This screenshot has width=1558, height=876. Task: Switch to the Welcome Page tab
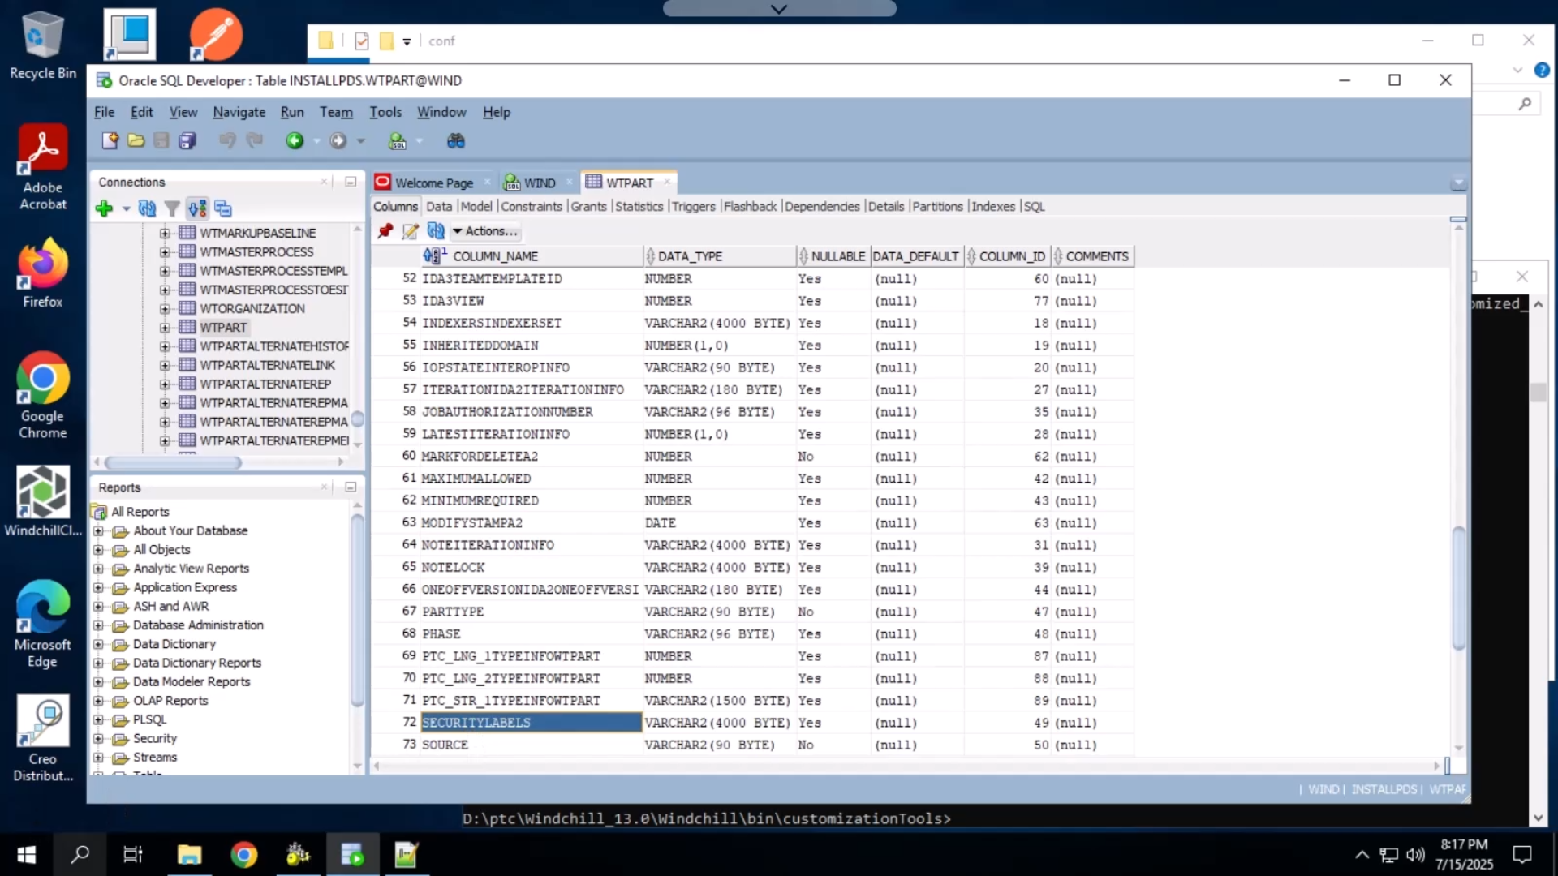tap(433, 182)
